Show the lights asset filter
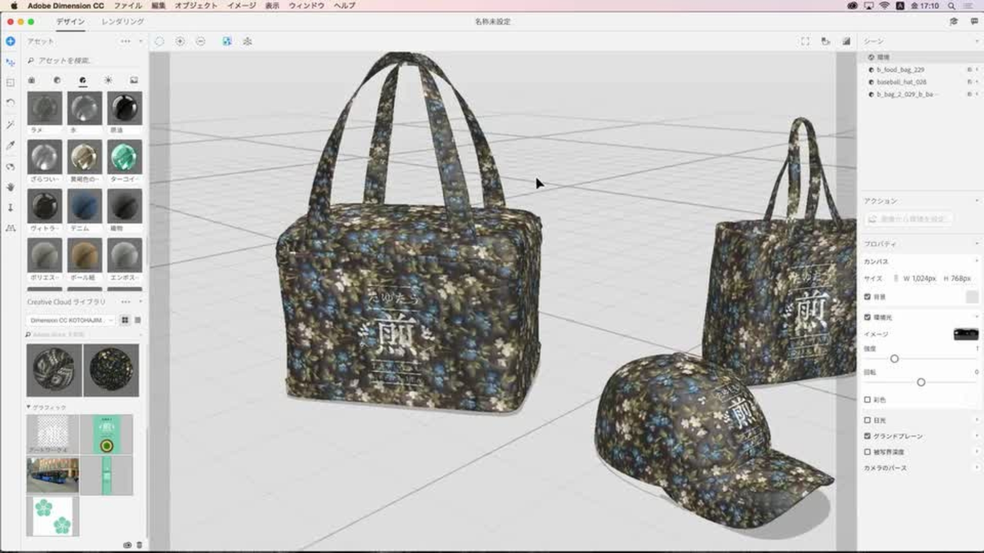Viewport: 984px width, 553px height. click(108, 80)
